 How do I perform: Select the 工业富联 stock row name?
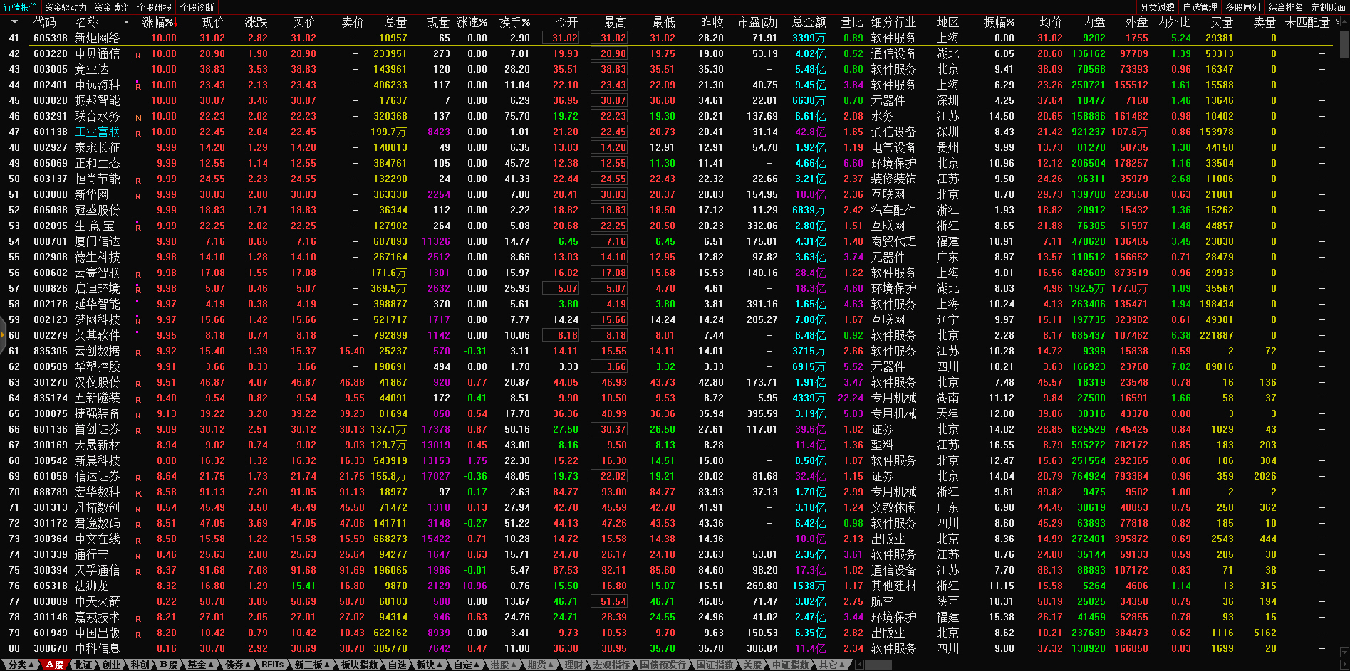pos(98,132)
